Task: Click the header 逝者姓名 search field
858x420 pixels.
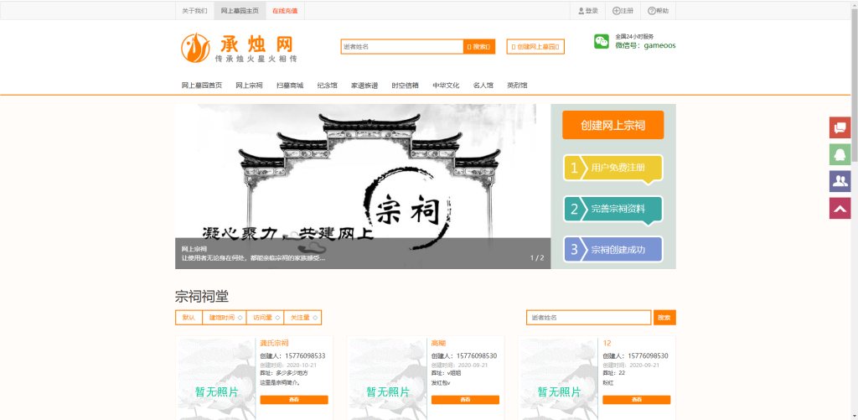Action: point(402,47)
